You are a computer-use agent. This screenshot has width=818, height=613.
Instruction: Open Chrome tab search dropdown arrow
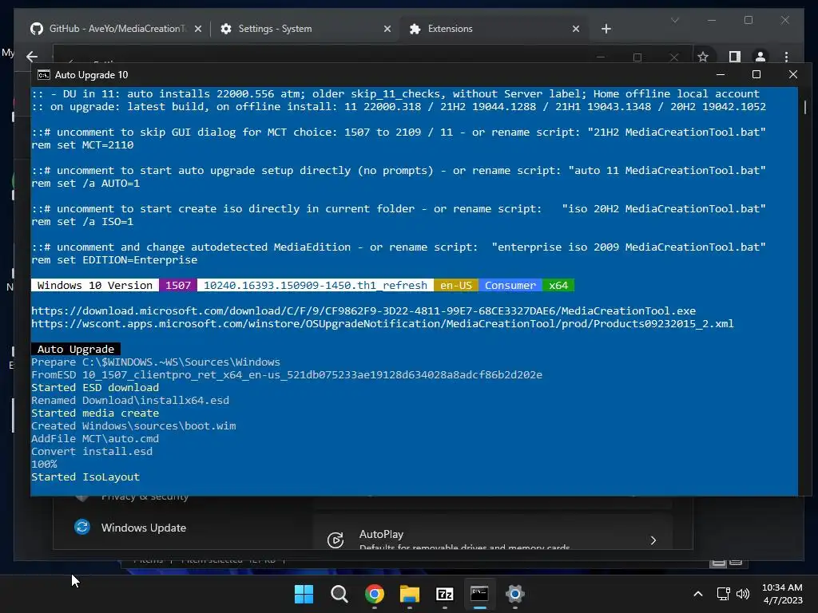(x=674, y=20)
